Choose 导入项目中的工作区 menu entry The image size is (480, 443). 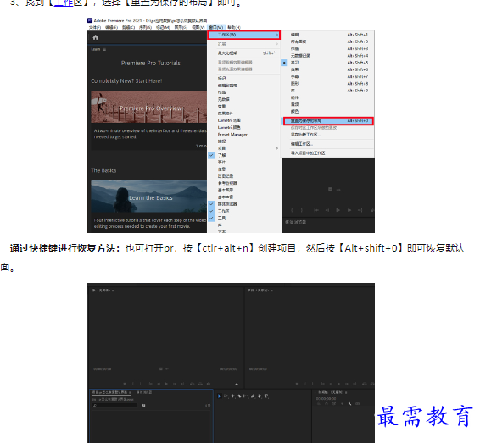click(x=327, y=152)
